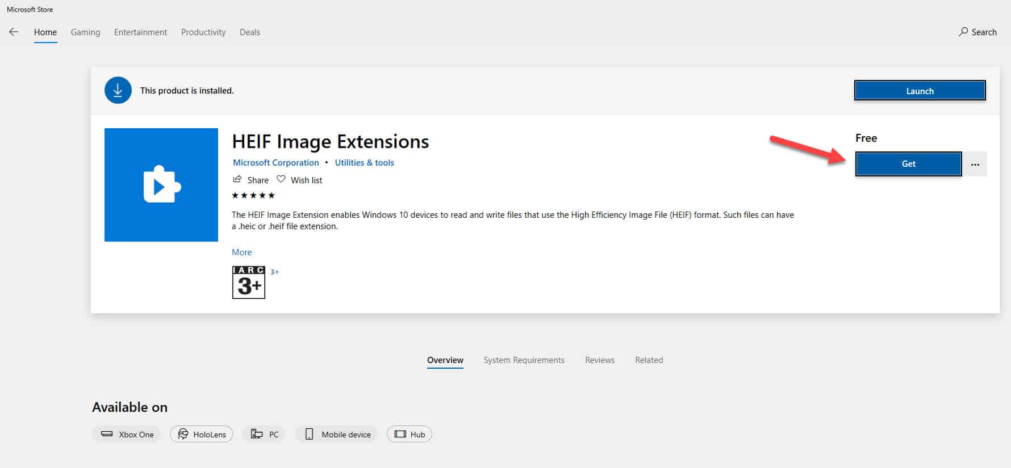Viewport: 1011px width, 468px height.
Task: Add to Wish list via heart icon
Action: coord(281,179)
